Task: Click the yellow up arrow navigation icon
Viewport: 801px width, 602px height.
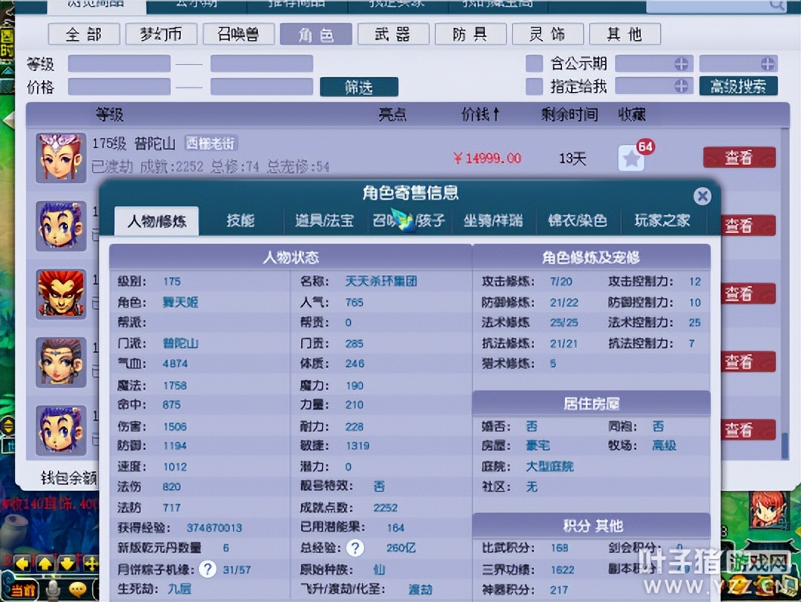Action: pos(44,564)
